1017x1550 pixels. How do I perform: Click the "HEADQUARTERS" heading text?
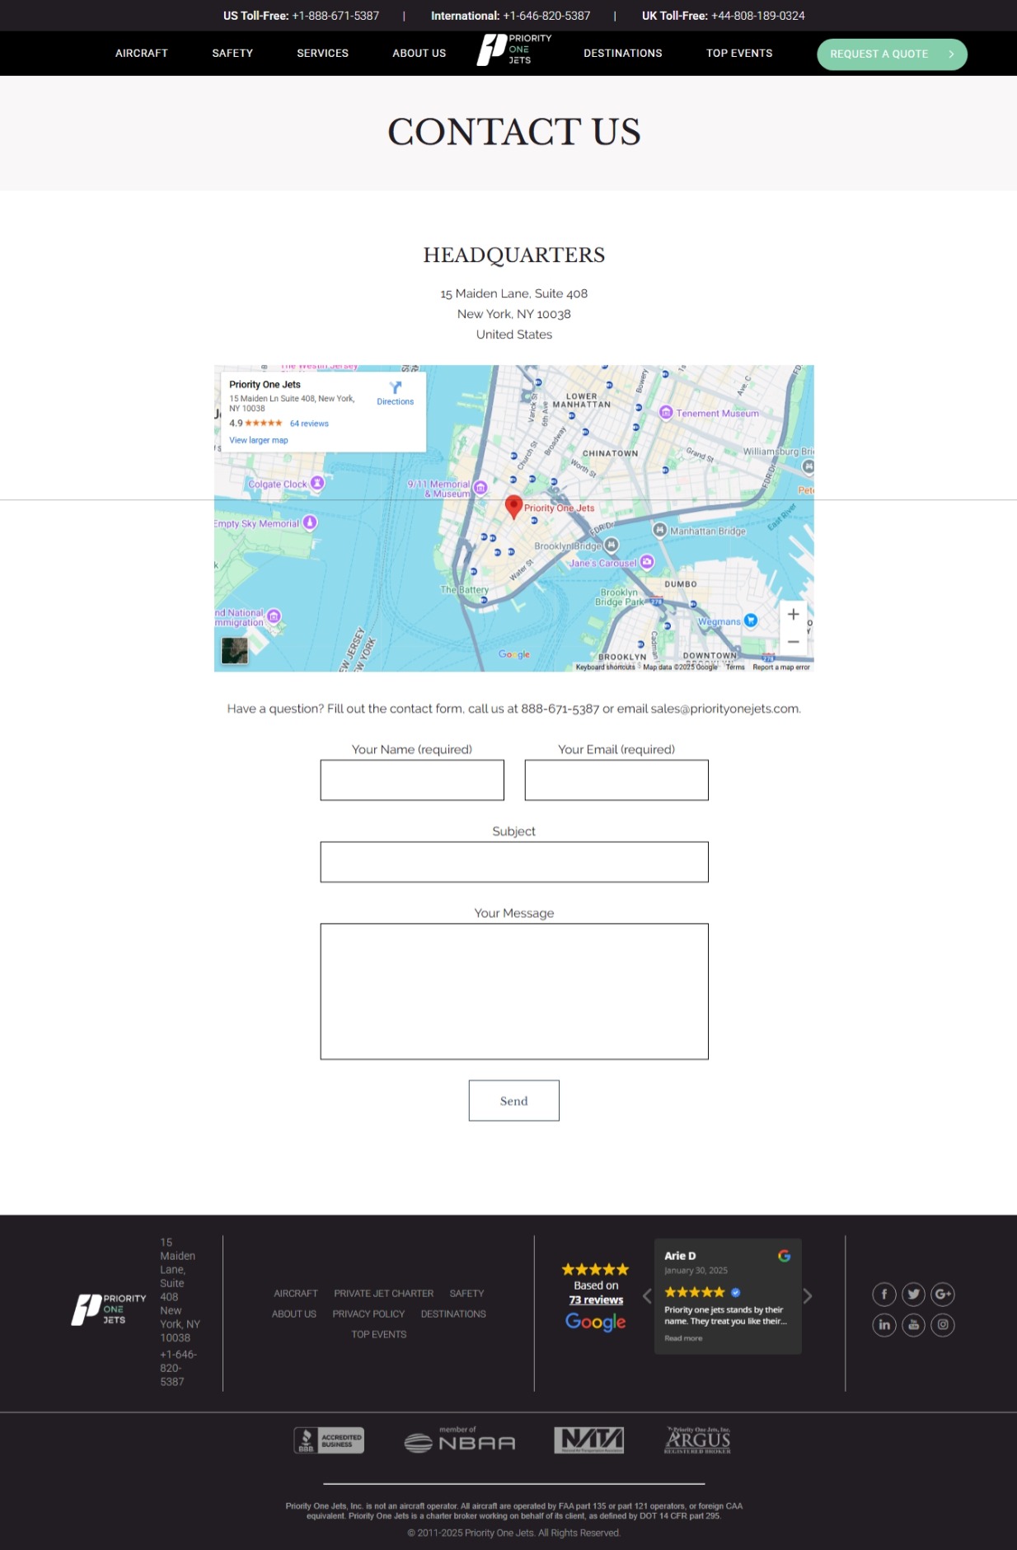pyautogui.click(x=514, y=255)
